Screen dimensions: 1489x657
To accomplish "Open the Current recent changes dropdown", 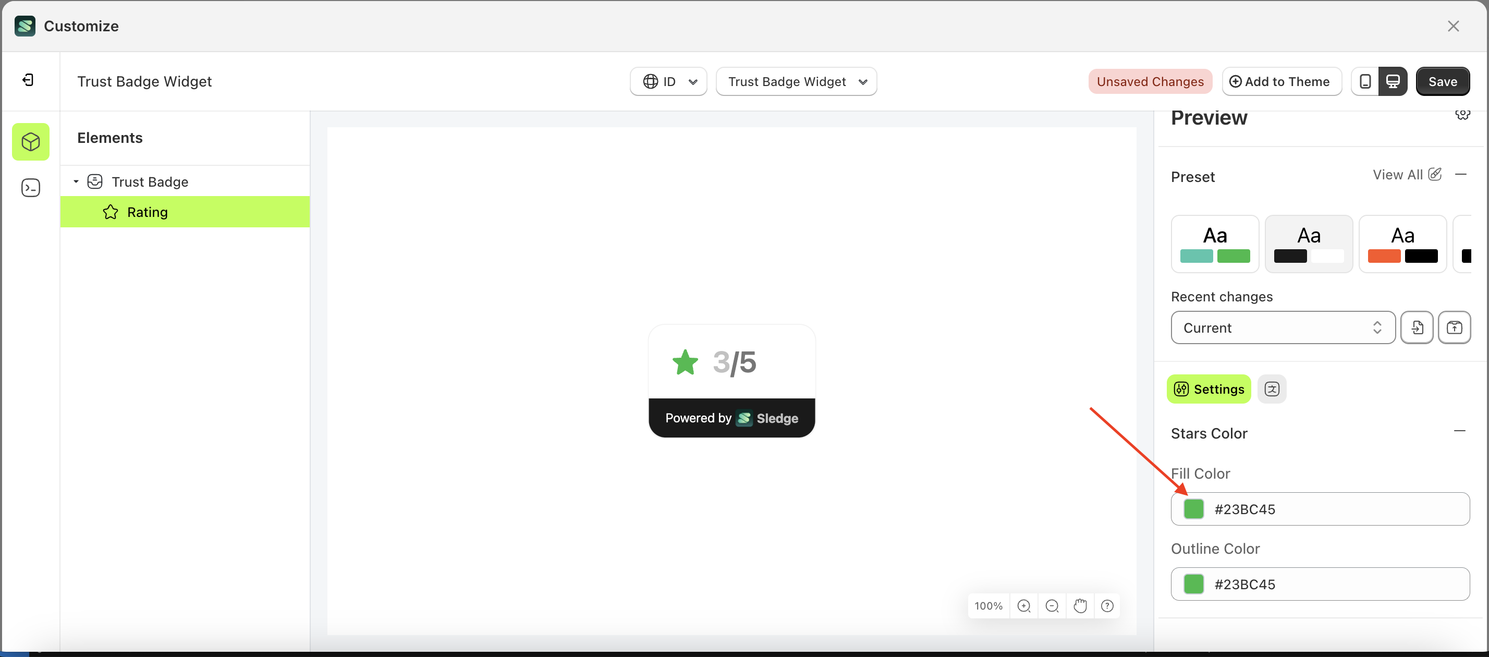I will tap(1282, 327).
